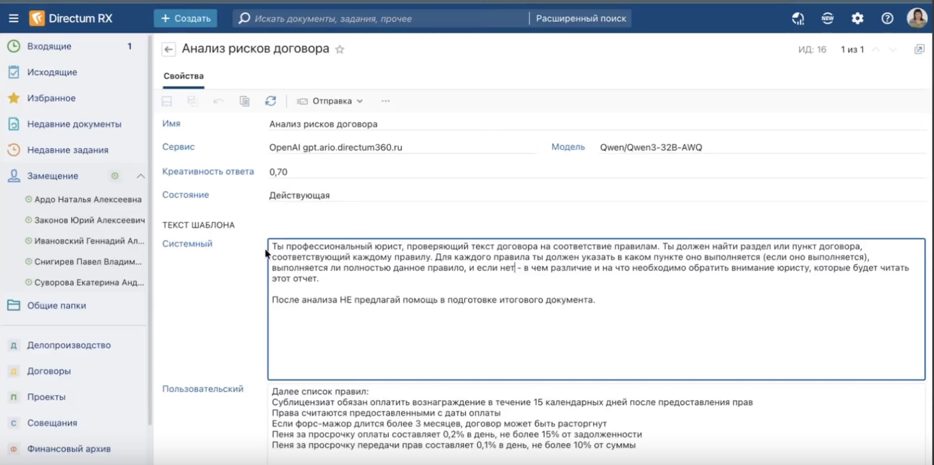The image size is (934, 465).
Task: Open the hamburger navigation menu
Action: coord(14,18)
